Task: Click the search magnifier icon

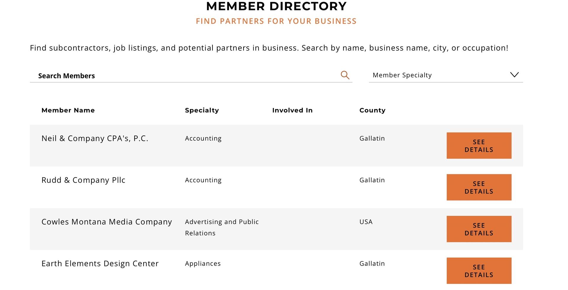Action: click(345, 75)
